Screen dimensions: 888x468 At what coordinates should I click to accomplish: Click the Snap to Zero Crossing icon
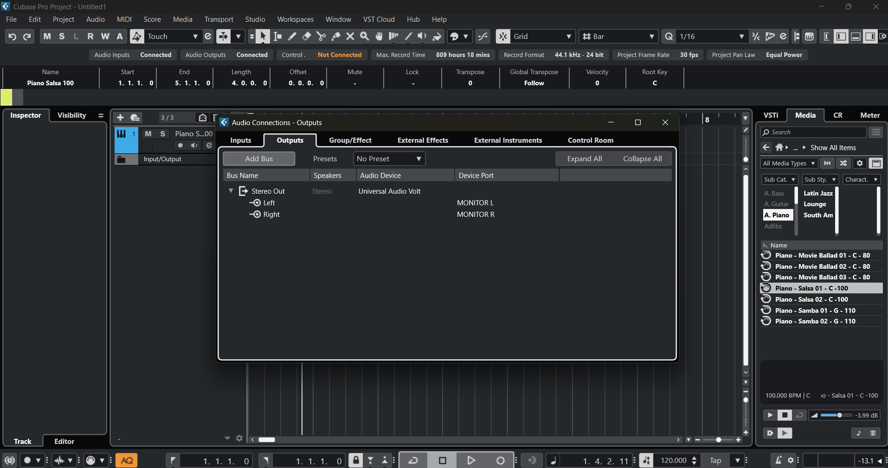point(483,37)
